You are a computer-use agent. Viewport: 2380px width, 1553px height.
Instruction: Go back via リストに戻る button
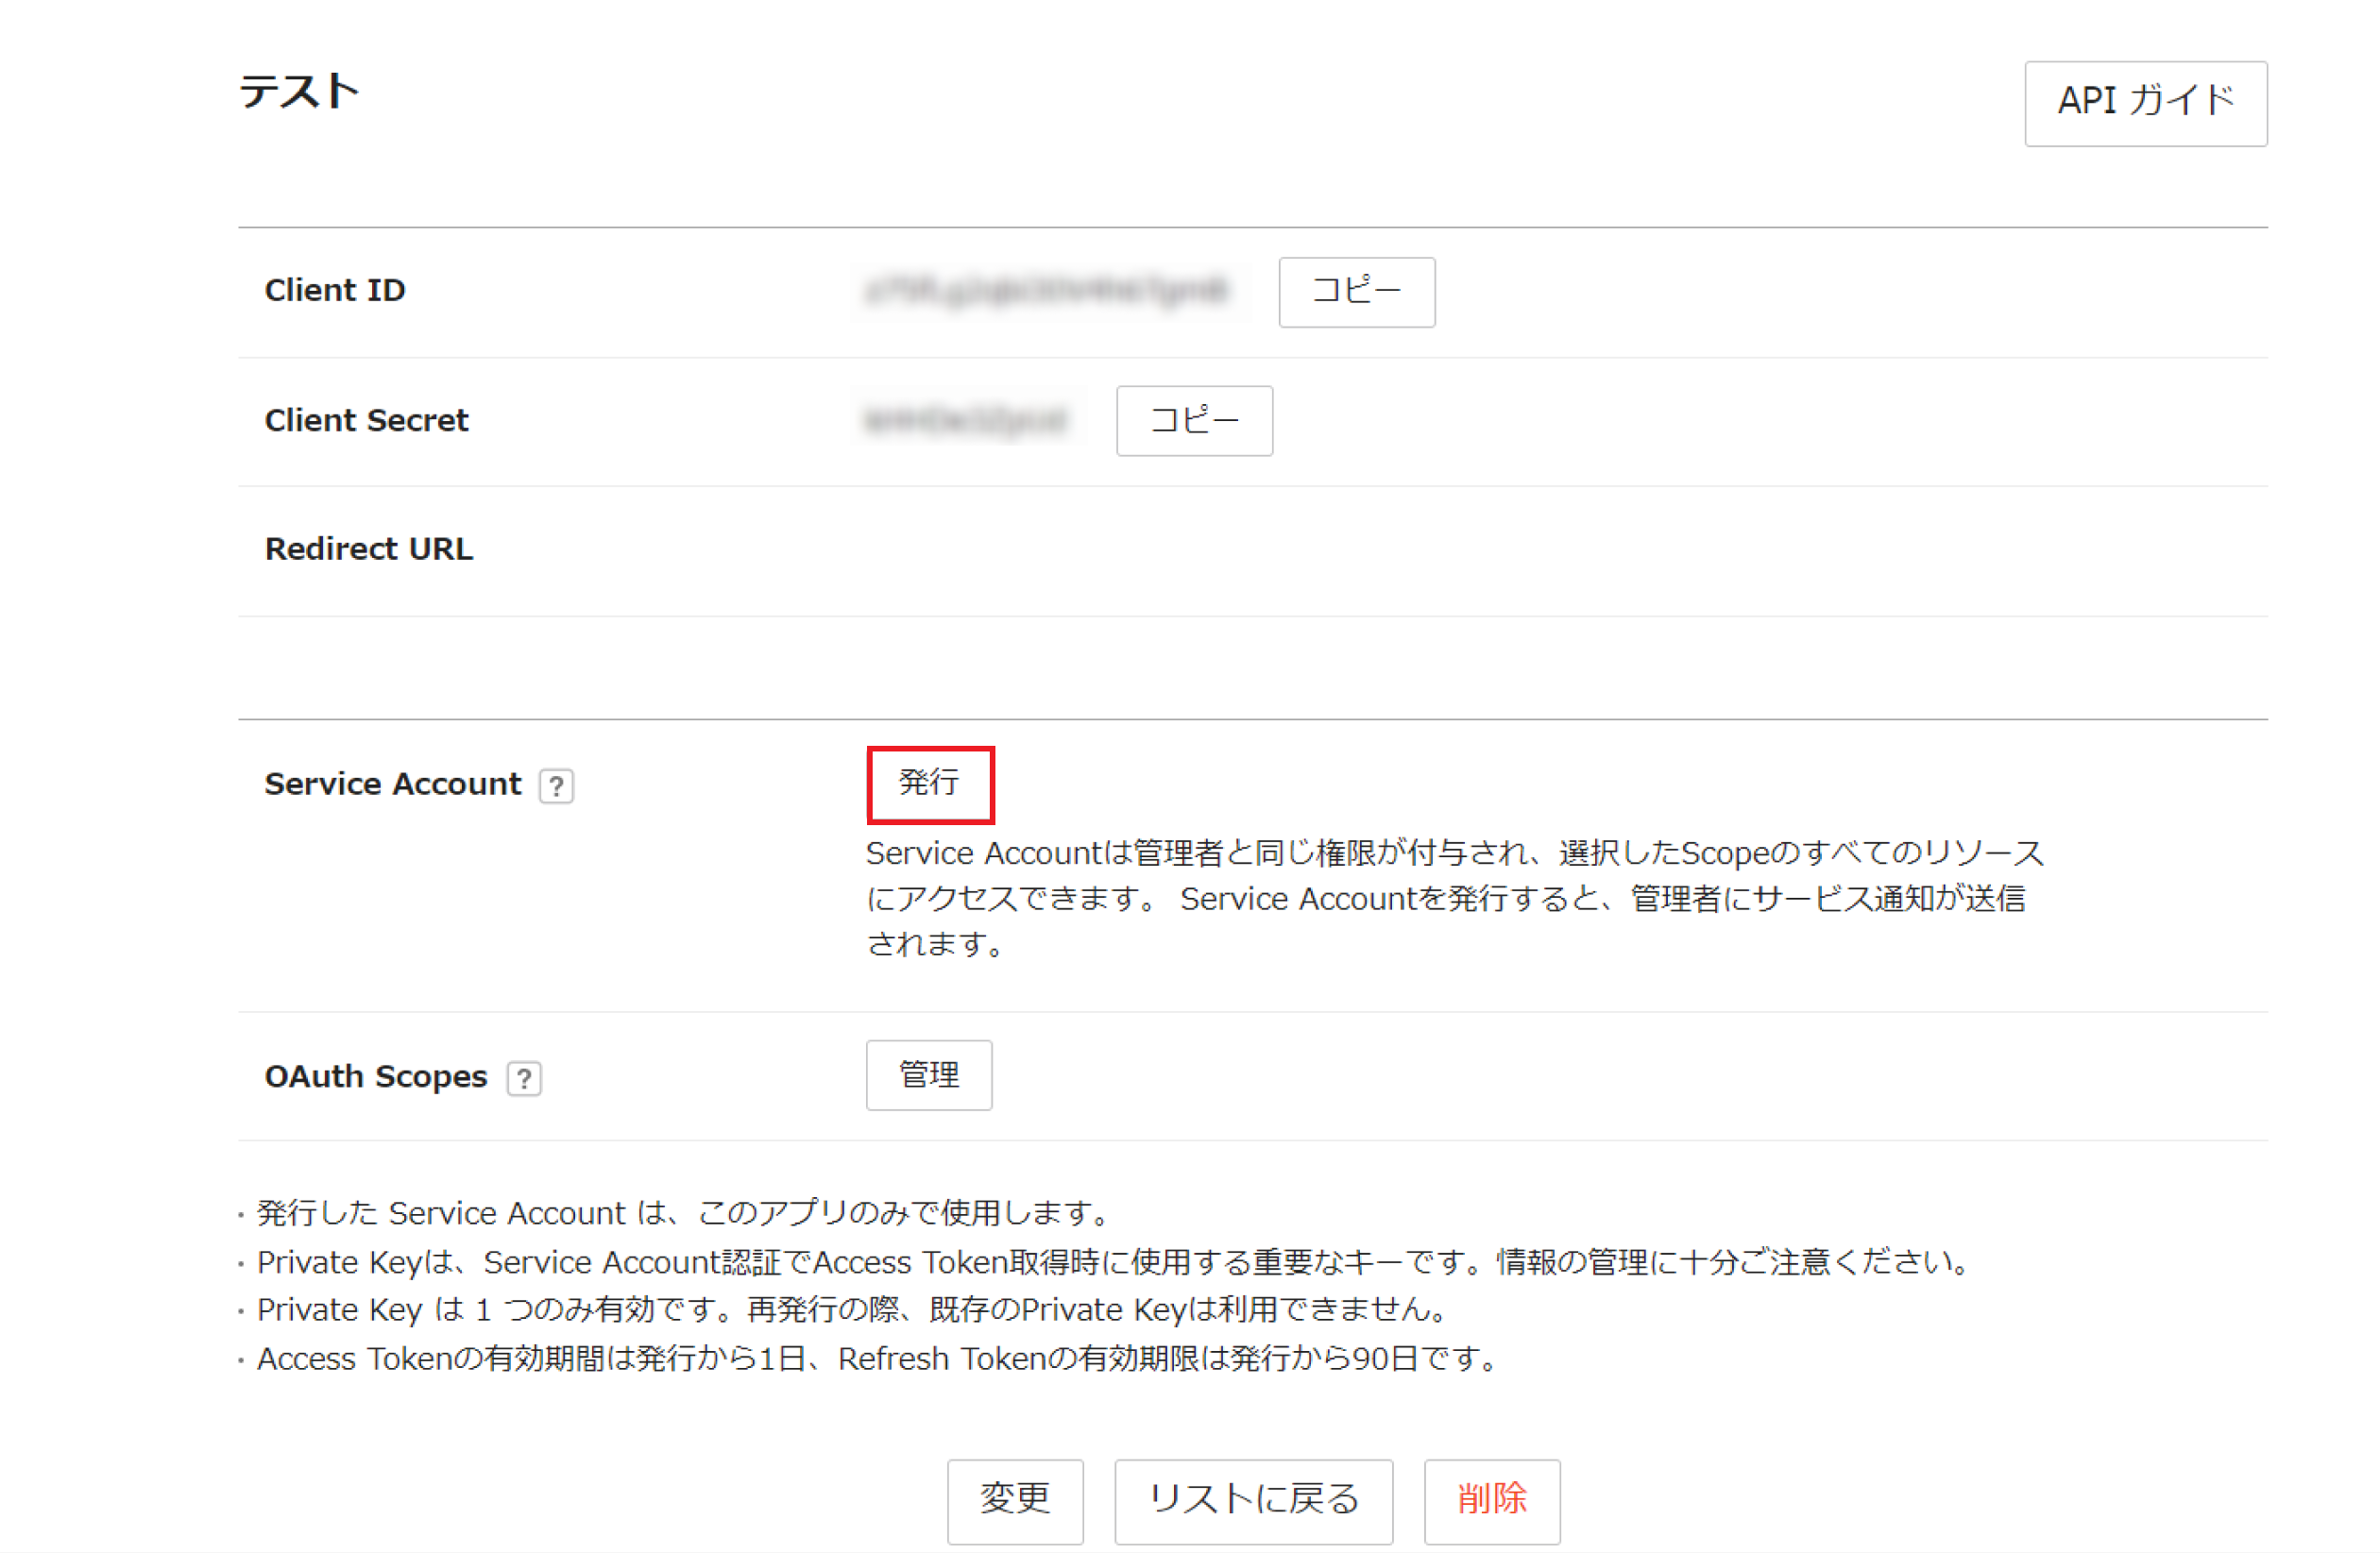[x=1253, y=1499]
